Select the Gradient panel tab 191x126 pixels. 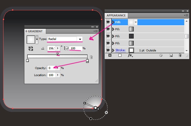click(x=35, y=31)
